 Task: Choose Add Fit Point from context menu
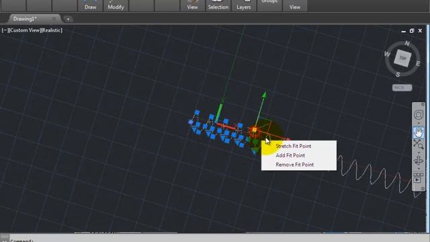pos(290,155)
